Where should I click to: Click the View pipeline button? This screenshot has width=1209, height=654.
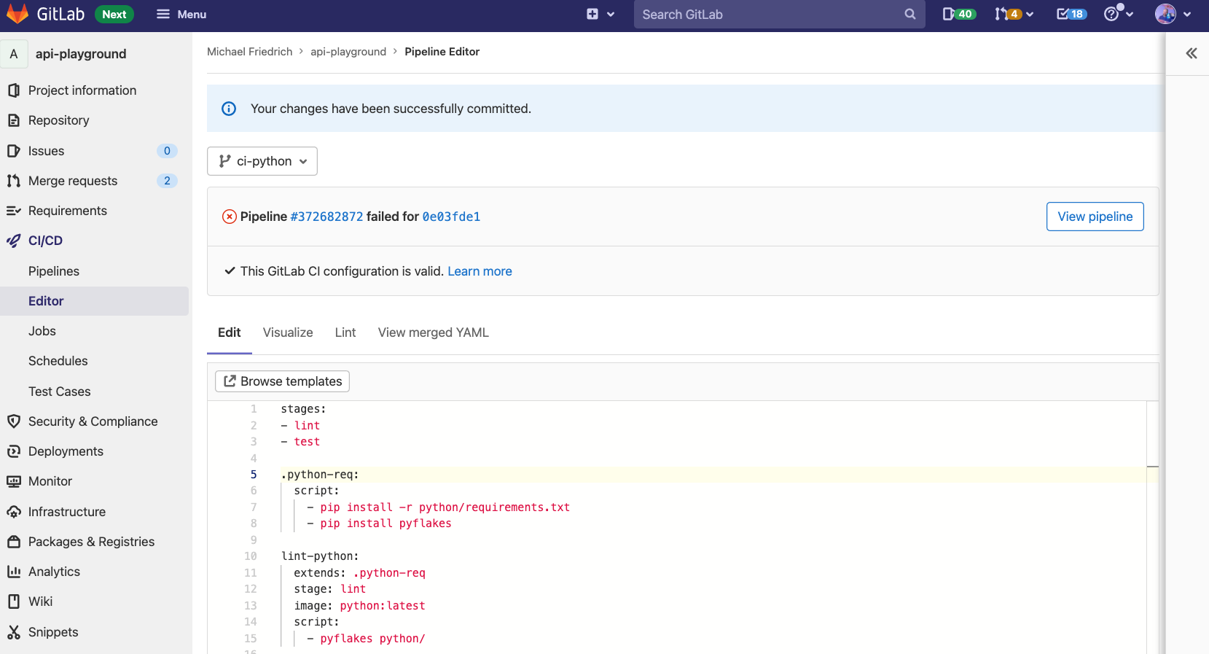(x=1095, y=217)
